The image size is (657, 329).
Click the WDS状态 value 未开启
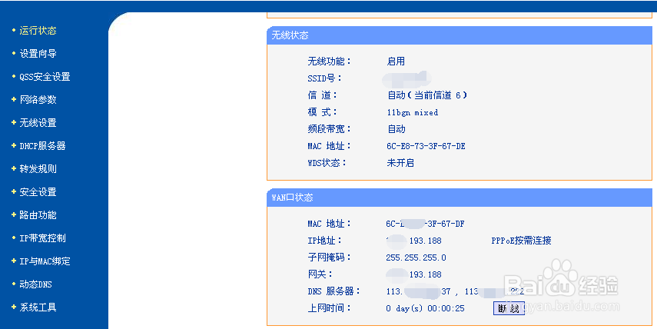point(400,163)
